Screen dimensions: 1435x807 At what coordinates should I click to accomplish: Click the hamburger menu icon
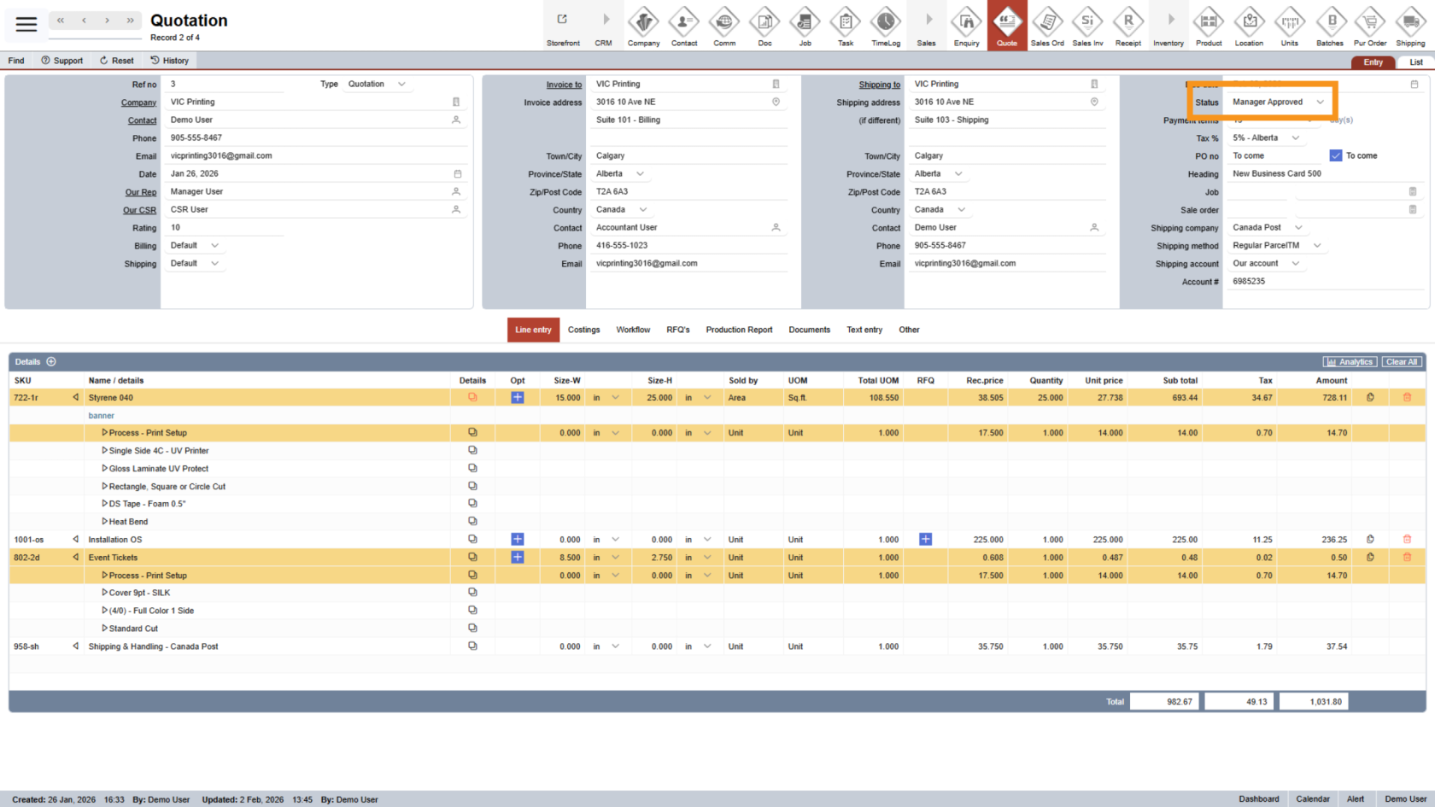26,24
